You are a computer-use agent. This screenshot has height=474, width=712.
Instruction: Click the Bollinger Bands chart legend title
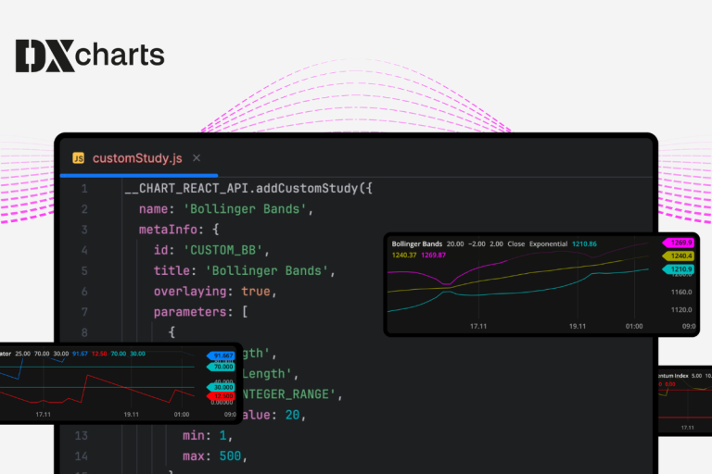417,244
